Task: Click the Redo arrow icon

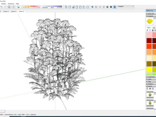Action: click(x=5, y=7)
